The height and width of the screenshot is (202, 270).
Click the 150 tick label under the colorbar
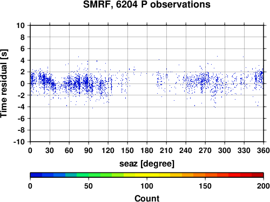(x=205, y=186)
